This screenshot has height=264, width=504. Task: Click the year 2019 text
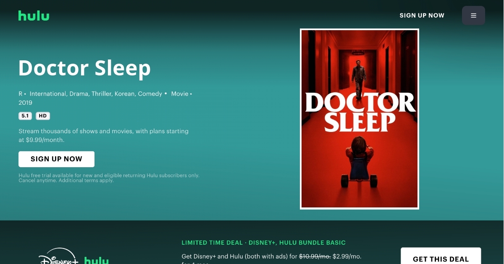(25, 103)
